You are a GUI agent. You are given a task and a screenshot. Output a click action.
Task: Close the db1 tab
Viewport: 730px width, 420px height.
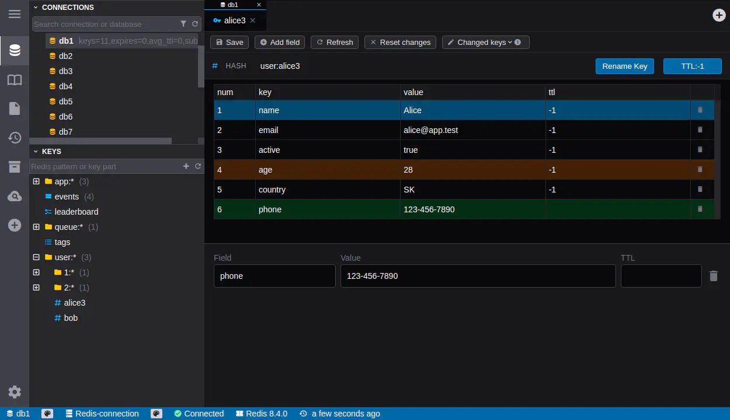(x=259, y=5)
